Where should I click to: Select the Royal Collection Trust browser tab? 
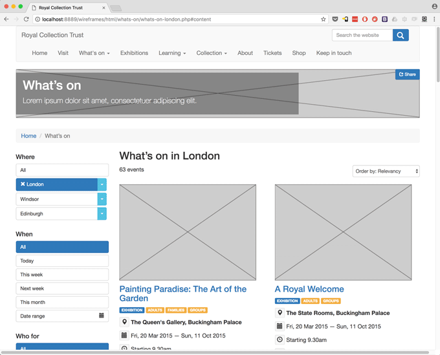click(x=67, y=8)
